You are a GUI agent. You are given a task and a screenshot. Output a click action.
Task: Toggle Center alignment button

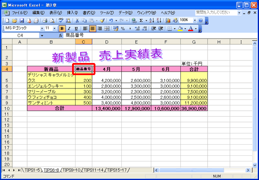93,29
